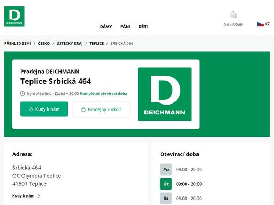Click the Monday hours next to Po

click(189, 170)
